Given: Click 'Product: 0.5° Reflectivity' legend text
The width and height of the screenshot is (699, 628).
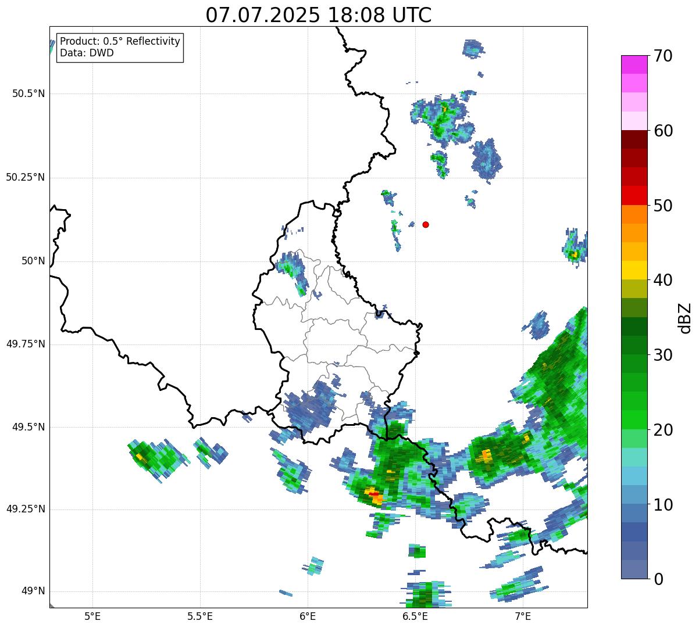Looking at the screenshot, I should 120,42.
